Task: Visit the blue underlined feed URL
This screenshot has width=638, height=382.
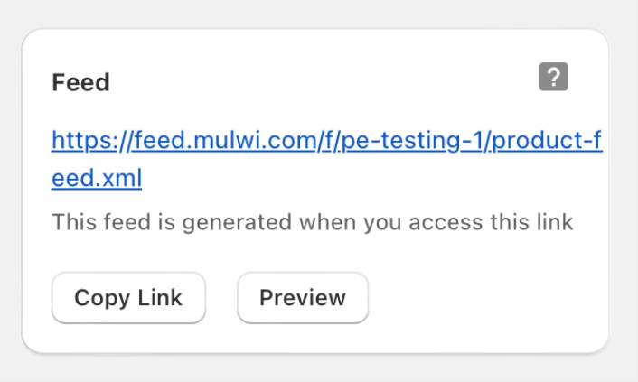Action: 326,141
